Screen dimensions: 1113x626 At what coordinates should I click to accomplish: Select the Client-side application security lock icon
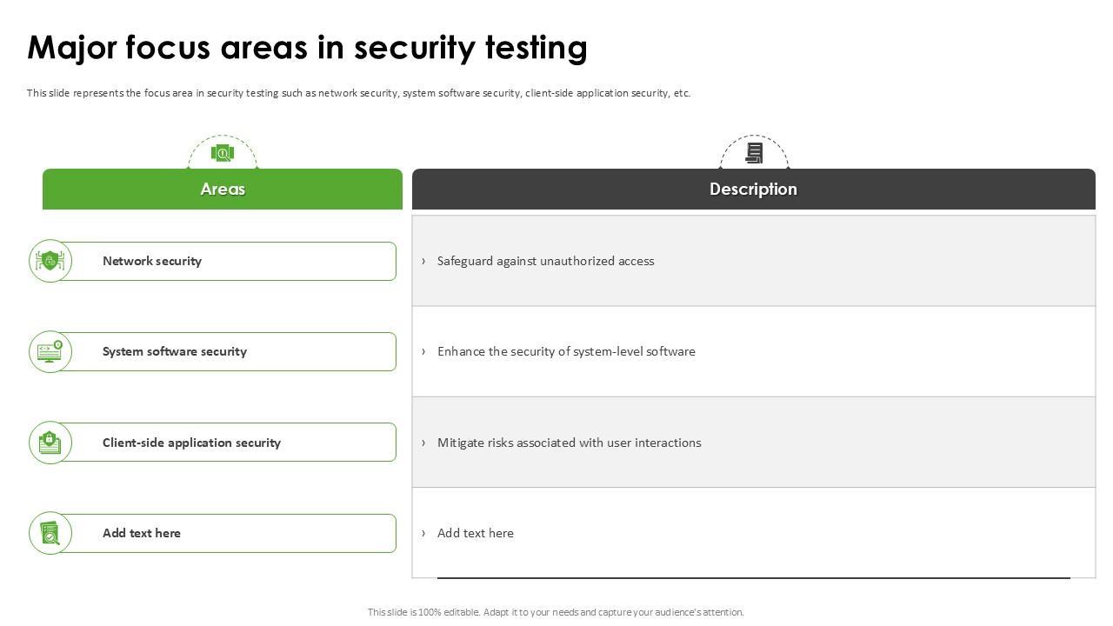click(50, 443)
